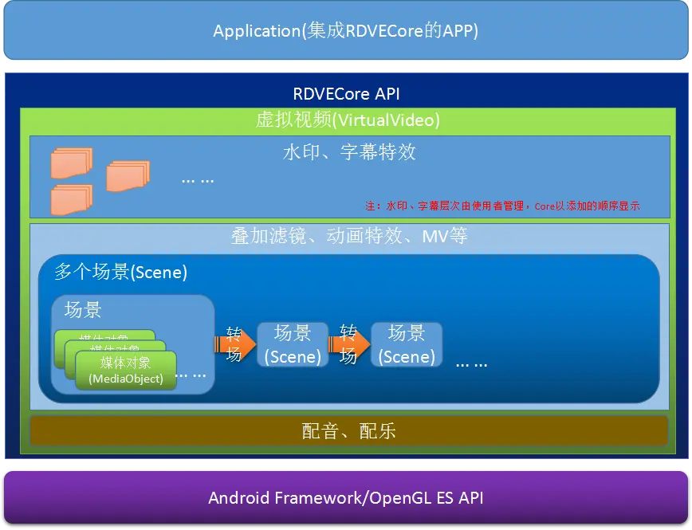Switch to the 虚拟视频(VirtualVideo) header

pos(346,120)
